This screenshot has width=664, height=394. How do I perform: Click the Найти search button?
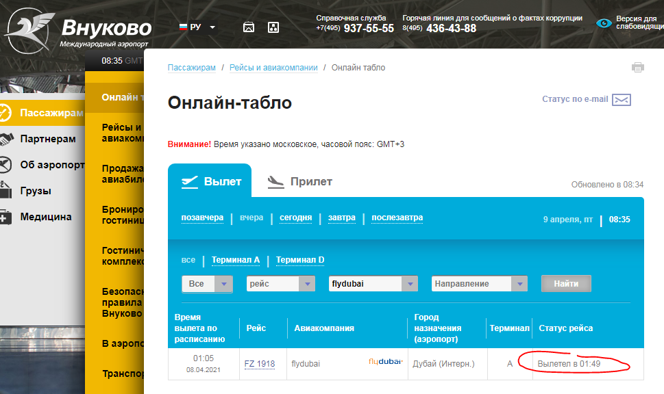click(x=566, y=284)
